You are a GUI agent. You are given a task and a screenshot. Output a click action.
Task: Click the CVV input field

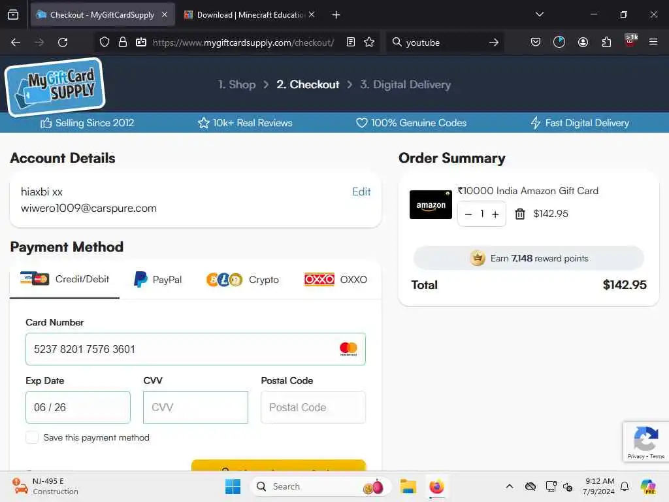pyautogui.click(x=195, y=407)
